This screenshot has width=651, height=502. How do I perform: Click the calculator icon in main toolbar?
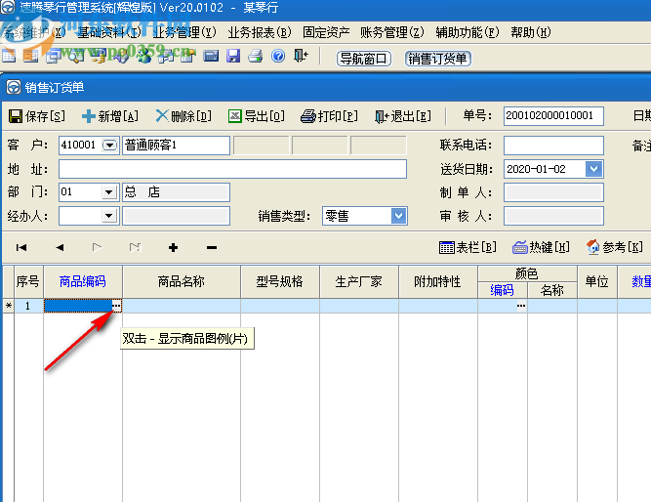pyautogui.click(x=211, y=56)
